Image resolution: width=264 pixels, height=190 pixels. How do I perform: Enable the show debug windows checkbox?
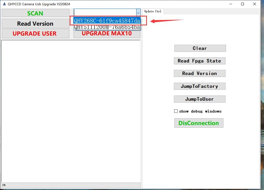coord(176,111)
